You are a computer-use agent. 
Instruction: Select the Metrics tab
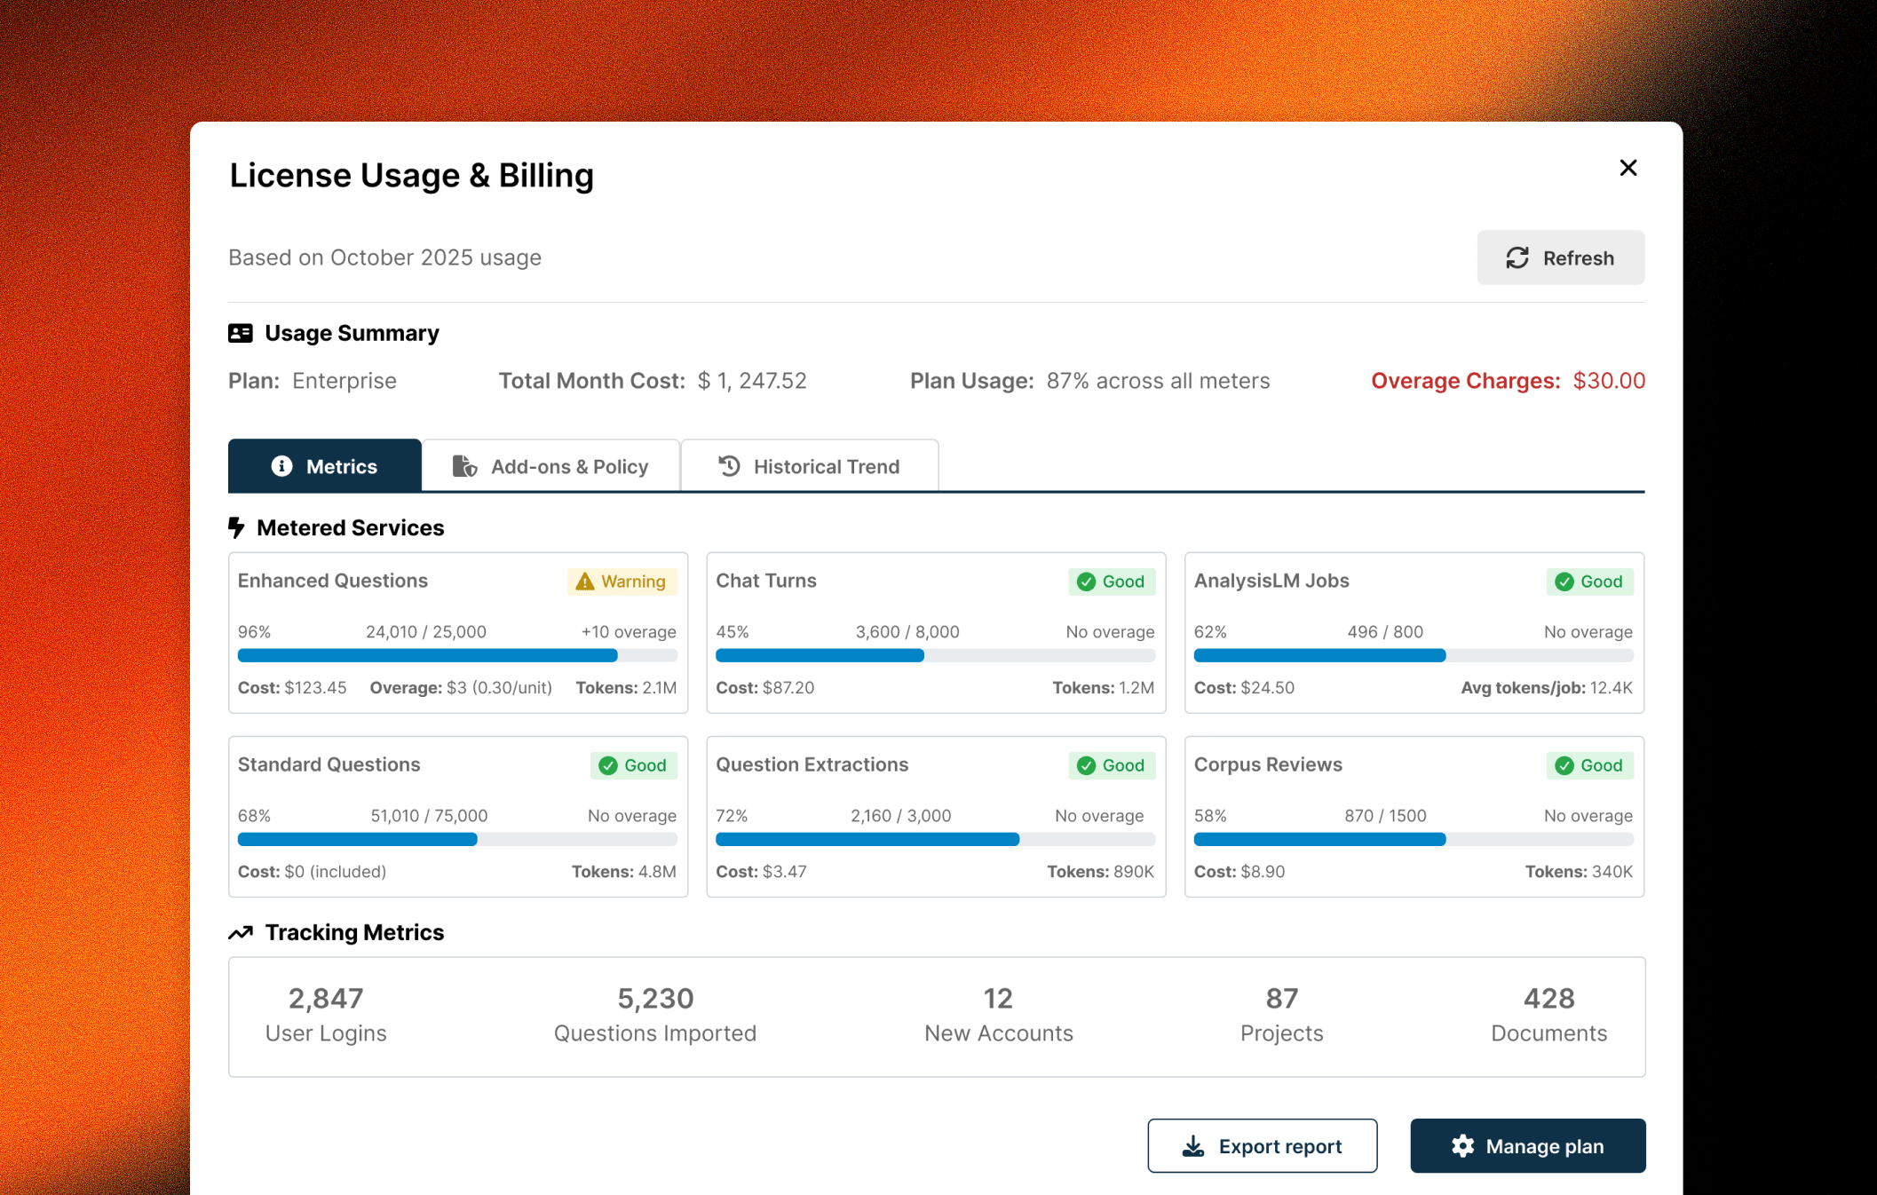[x=325, y=466]
